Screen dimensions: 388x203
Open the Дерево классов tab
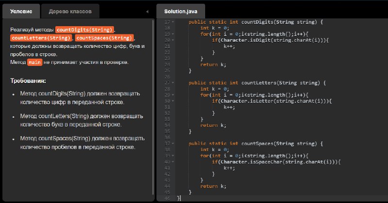(70, 11)
